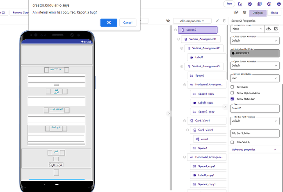Click the trash delete component icon

point(224,21)
